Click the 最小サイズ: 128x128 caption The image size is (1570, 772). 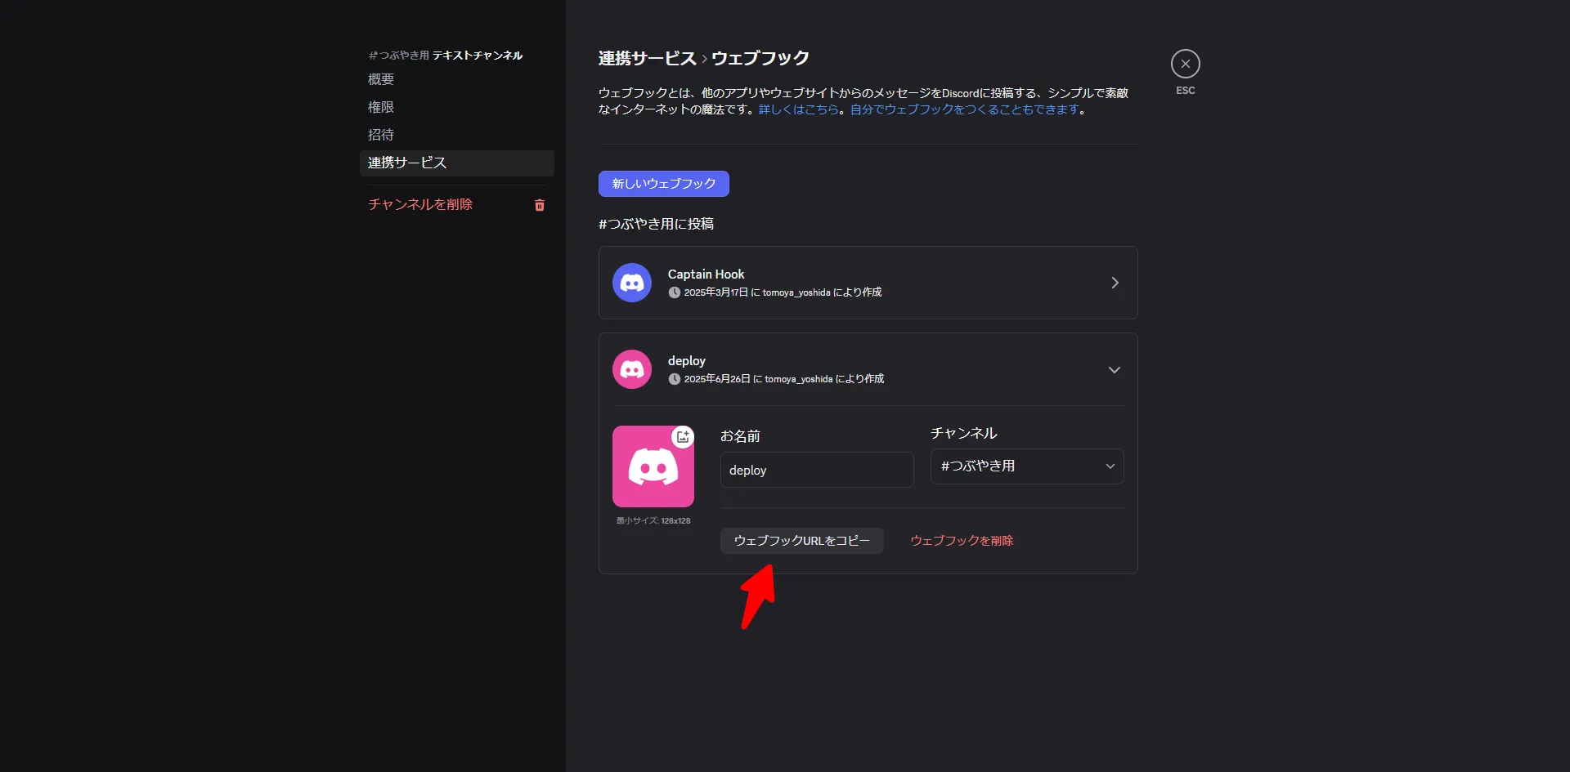[x=653, y=520]
